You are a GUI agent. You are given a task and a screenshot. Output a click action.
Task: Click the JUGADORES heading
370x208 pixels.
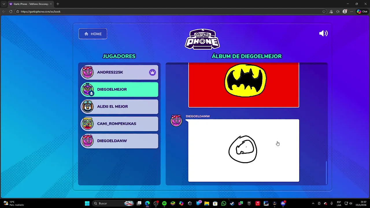tap(119, 56)
